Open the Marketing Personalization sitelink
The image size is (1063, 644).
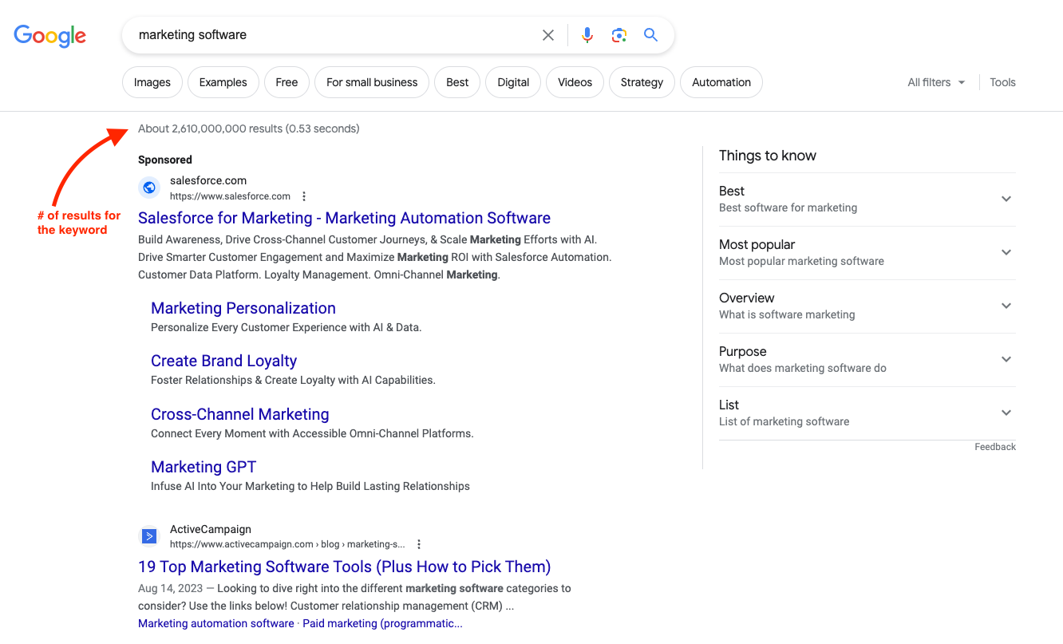click(243, 308)
